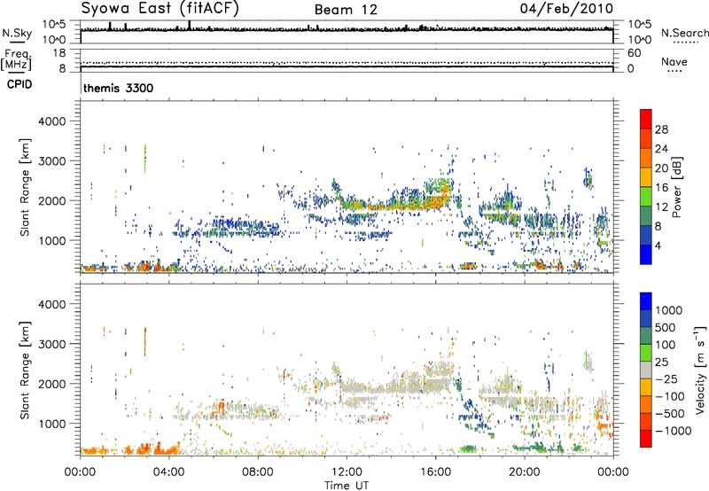Click the 'N.Sky' legend label

tap(13, 33)
